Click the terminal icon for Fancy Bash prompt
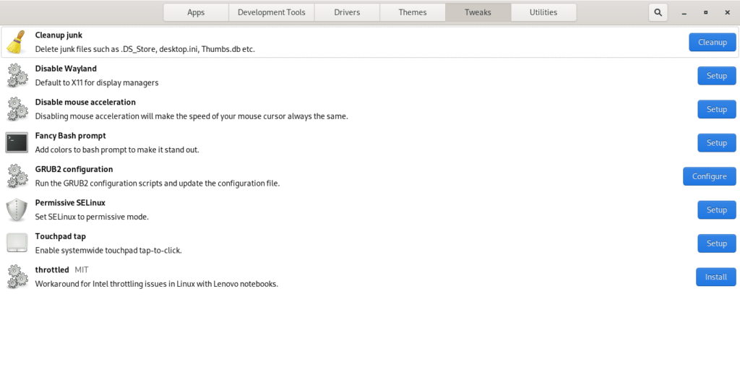The height and width of the screenshot is (377, 740). coord(17,142)
